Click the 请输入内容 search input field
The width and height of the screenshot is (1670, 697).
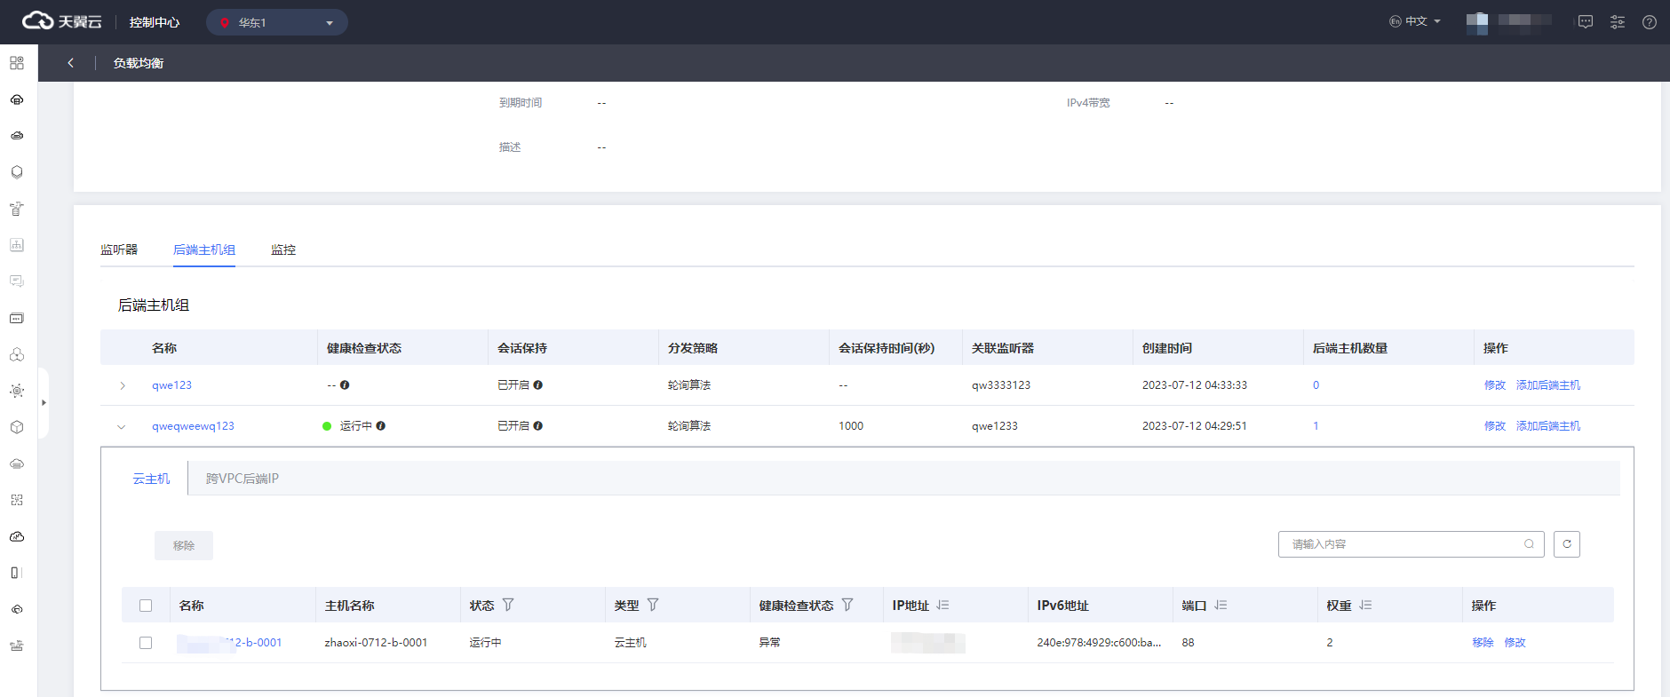coord(1404,544)
